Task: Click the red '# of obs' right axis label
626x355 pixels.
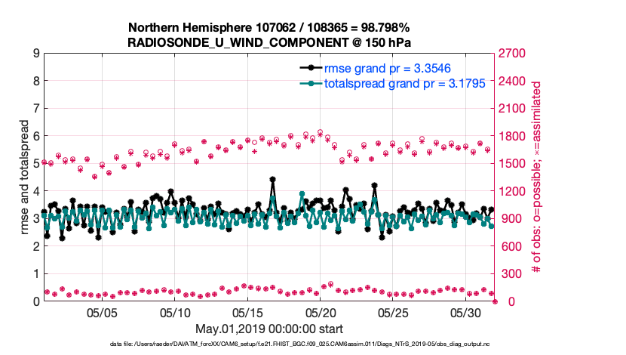Action: 537,177
